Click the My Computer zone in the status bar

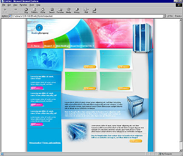coord(166,154)
